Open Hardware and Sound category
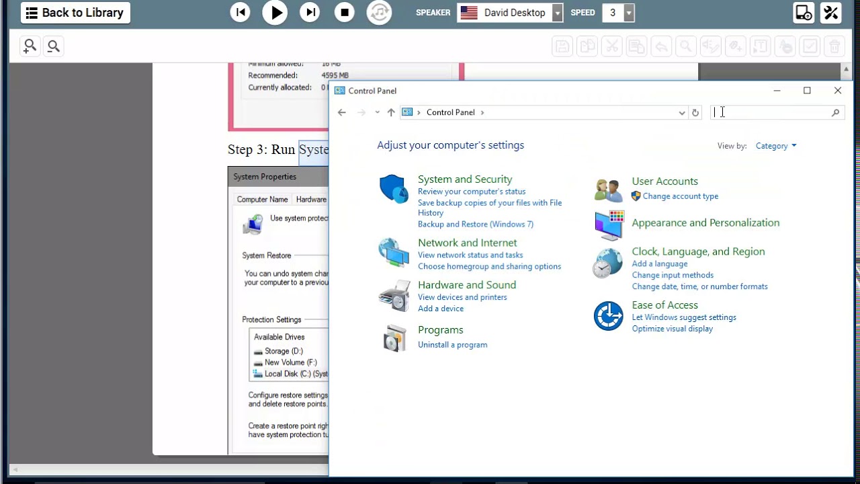 (467, 285)
